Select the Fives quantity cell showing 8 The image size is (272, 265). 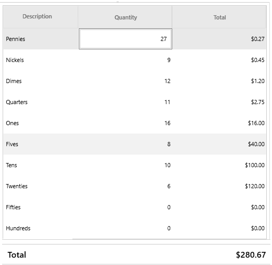click(125, 144)
